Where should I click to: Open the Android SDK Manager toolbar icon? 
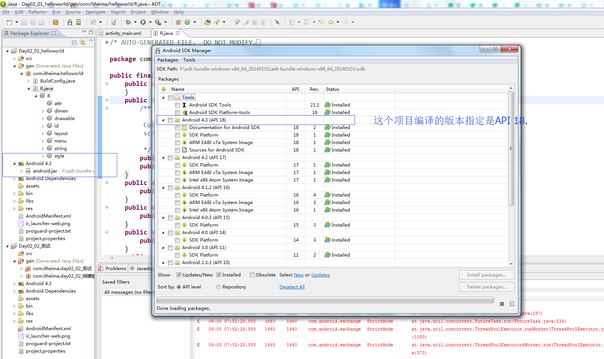70,22
